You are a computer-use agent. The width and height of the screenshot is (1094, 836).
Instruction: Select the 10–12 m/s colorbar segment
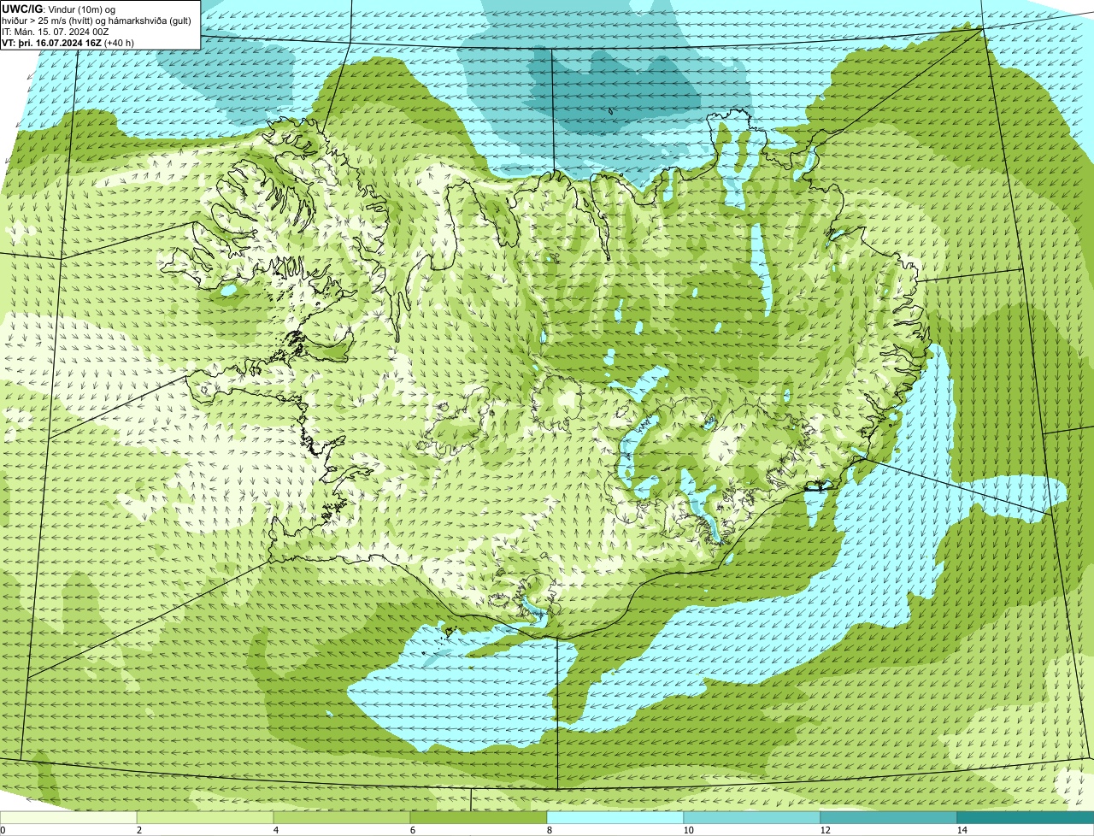(752, 817)
